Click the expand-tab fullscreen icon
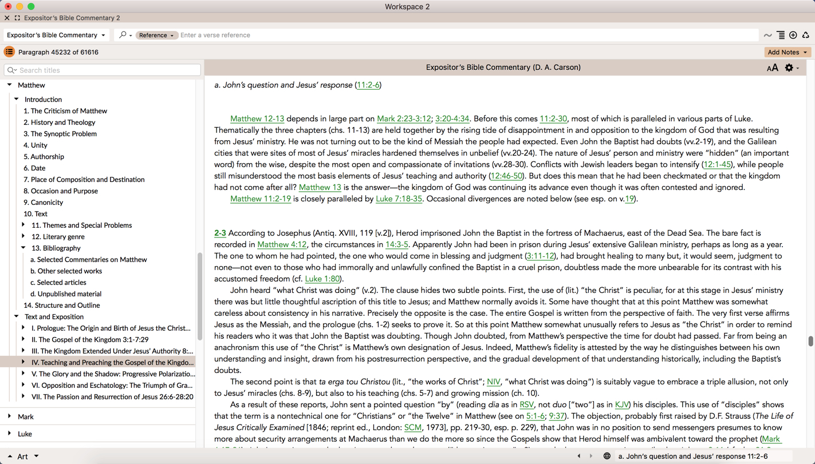Screen dimensions: 815x464 (17, 18)
